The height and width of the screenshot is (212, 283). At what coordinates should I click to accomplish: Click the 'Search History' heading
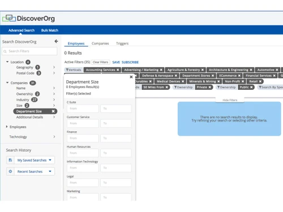19,150
